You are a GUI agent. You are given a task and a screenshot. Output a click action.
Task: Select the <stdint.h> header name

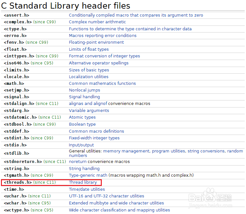coord(17,138)
